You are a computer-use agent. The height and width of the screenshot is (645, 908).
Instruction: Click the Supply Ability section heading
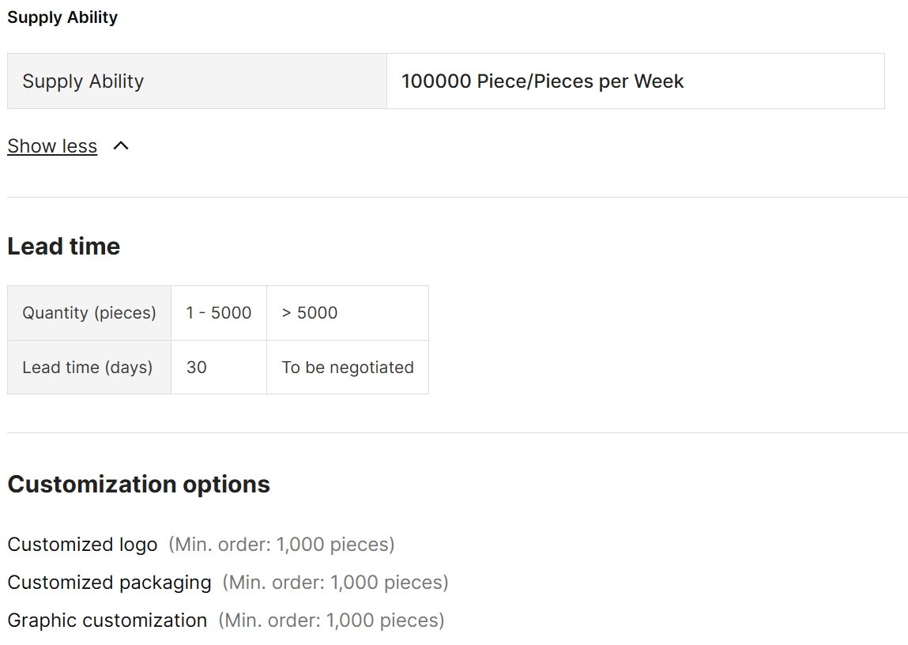pos(62,17)
